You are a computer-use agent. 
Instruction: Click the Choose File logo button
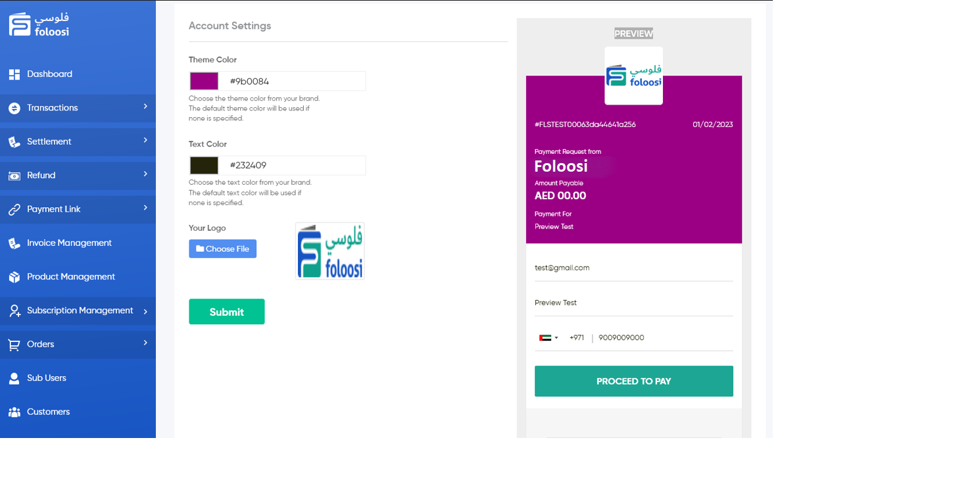pyautogui.click(x=222, y=249)
